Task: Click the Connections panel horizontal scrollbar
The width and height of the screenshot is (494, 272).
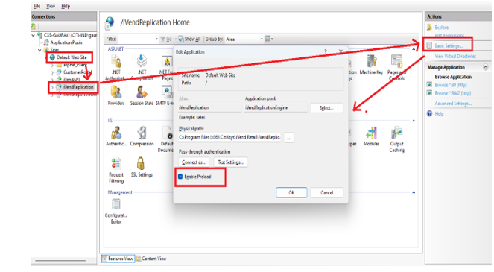Action: [60, 261]
